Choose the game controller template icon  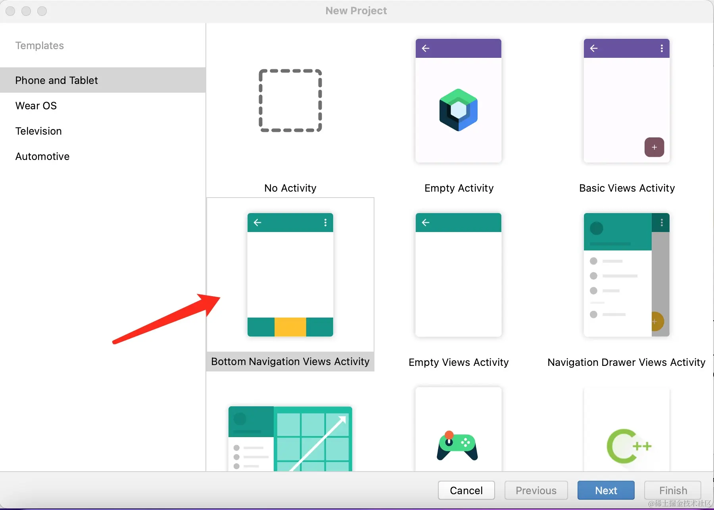tap(458, 446)
